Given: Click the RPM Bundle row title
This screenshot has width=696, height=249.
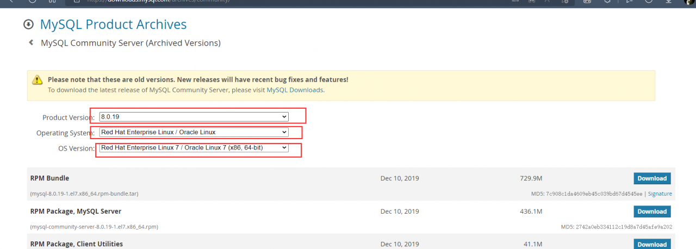Looking at the screenshot, I should pos(49,178).
